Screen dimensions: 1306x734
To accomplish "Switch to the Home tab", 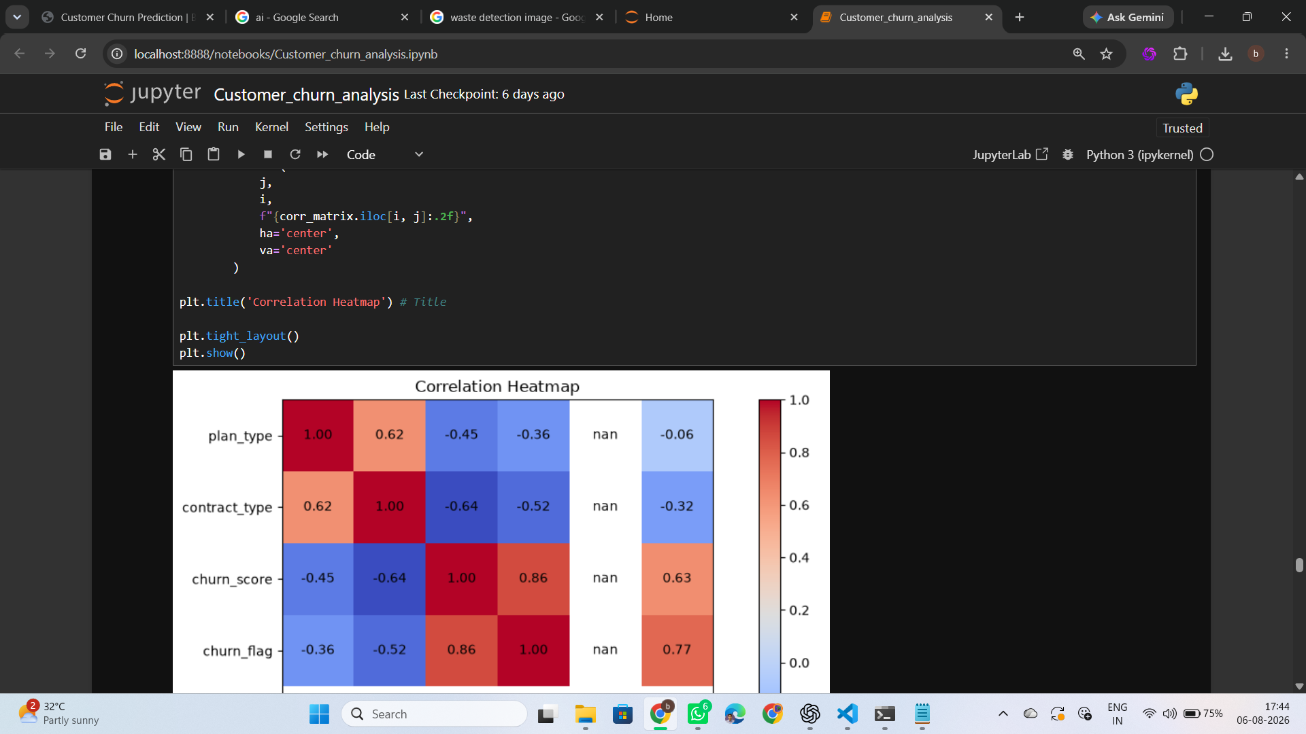I will (x=711, y=18).
